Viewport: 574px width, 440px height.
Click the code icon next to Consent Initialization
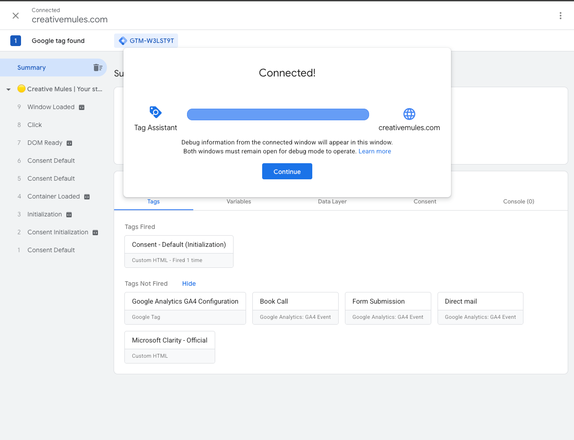pyautogui.click(x=95, y=233)
